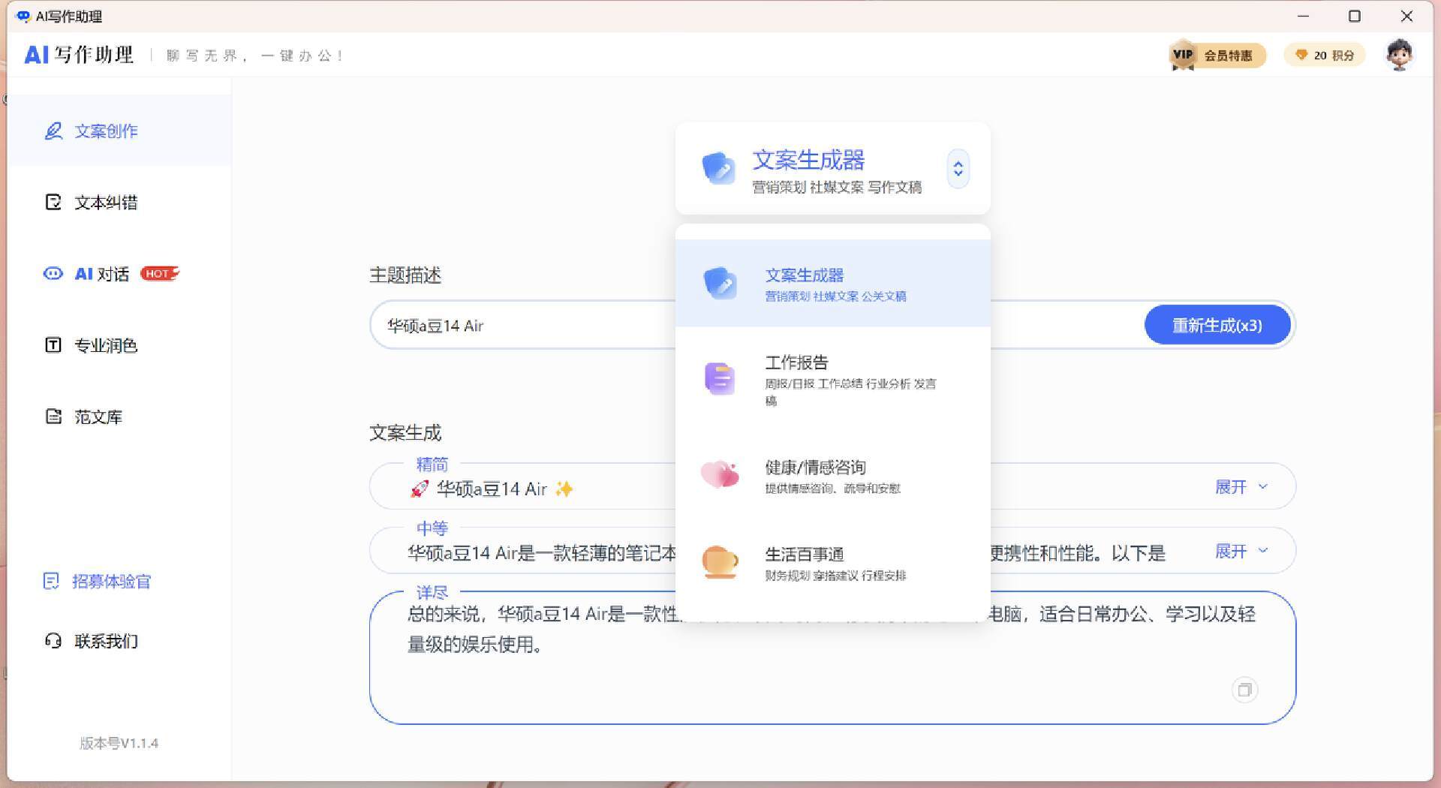Click the pen icon beside 文案创作

pyautogui.click(x=53, y=131)
